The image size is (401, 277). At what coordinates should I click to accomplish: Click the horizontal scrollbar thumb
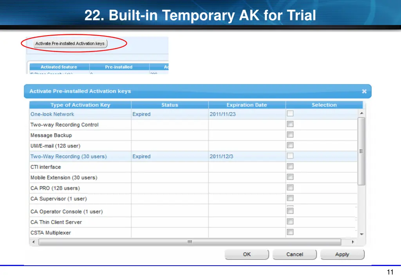coord(190,242)
